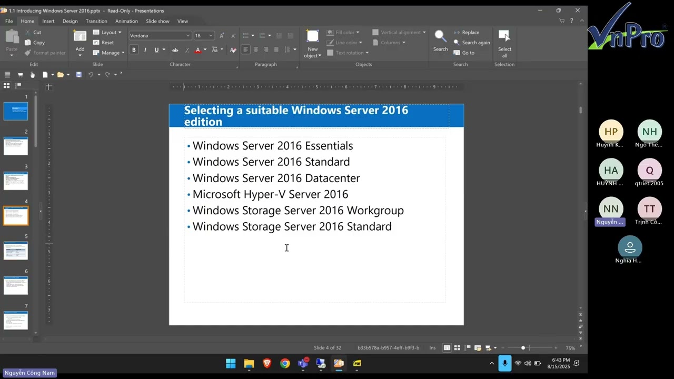Create a new document from the quick toolbar
Image resolution: width=674 pixels, height=379 pixels.
click(x=45, y=75)
